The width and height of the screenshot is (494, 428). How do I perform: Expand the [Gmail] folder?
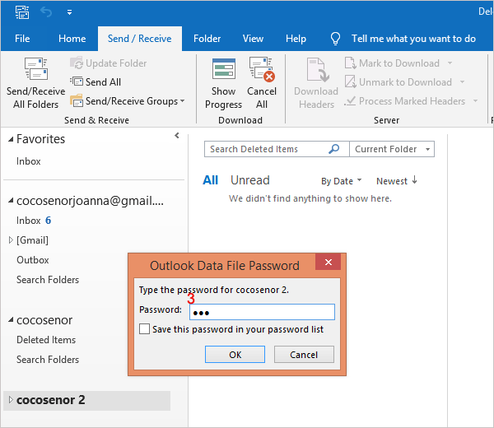pos(11,240)
